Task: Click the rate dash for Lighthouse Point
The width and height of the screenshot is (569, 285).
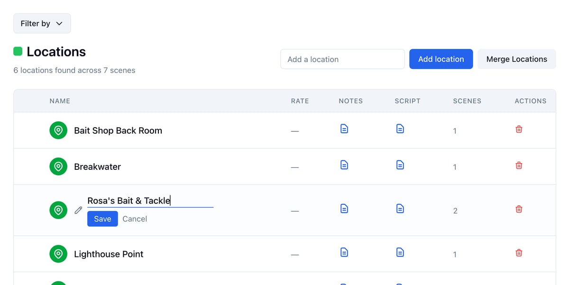Action: click(295, 254)
